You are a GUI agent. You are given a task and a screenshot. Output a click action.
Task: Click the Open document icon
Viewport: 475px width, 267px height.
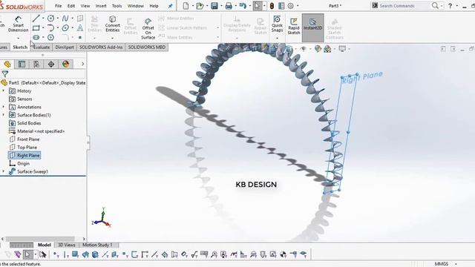(x=200, y=6)
